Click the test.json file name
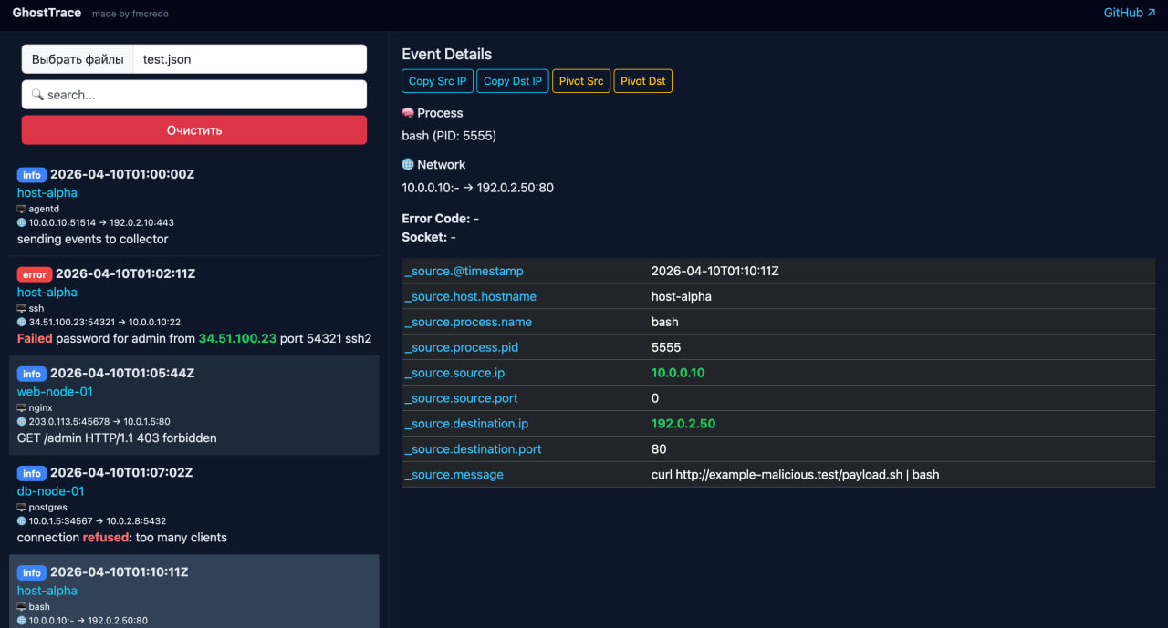The width and height of the screenshot is (1168, 628). pyautogui.click(x=167, y=59)
